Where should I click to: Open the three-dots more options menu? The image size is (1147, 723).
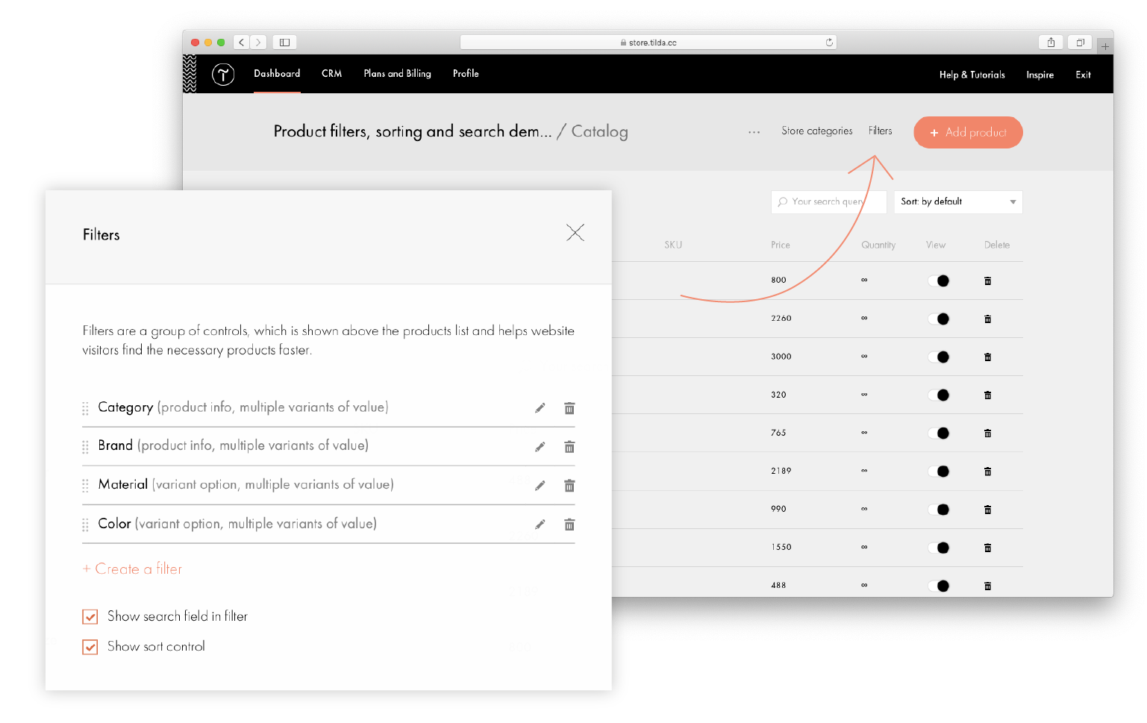tap(754, 132)
